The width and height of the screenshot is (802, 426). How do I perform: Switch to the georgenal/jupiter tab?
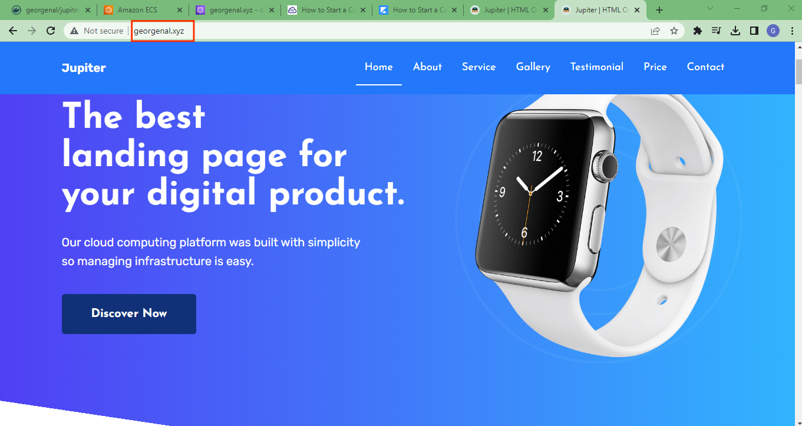48,10
